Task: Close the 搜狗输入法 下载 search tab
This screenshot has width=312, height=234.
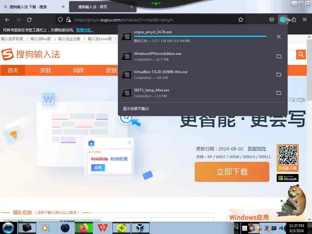Action: [x=63, y=7]
